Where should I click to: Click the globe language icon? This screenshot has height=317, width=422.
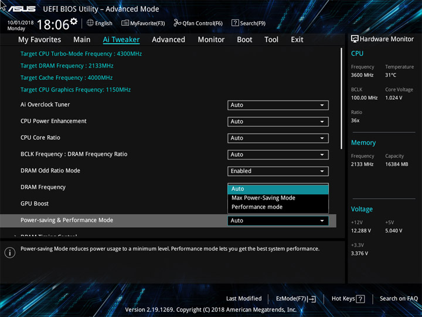point(90,23)
